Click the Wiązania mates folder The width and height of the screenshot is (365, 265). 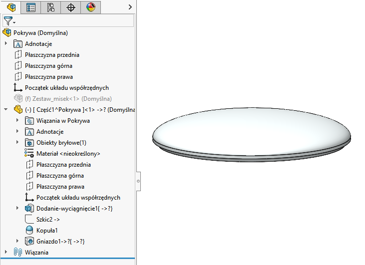pyautogui.click(x=36, y=253)
